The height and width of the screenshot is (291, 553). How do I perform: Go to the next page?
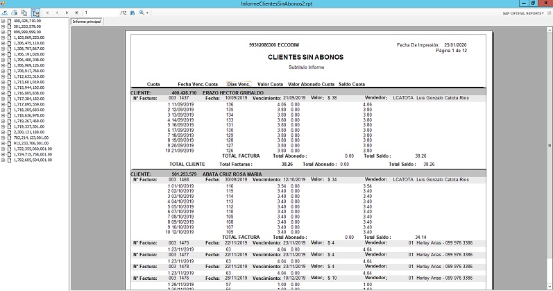(x=67, y=13)
